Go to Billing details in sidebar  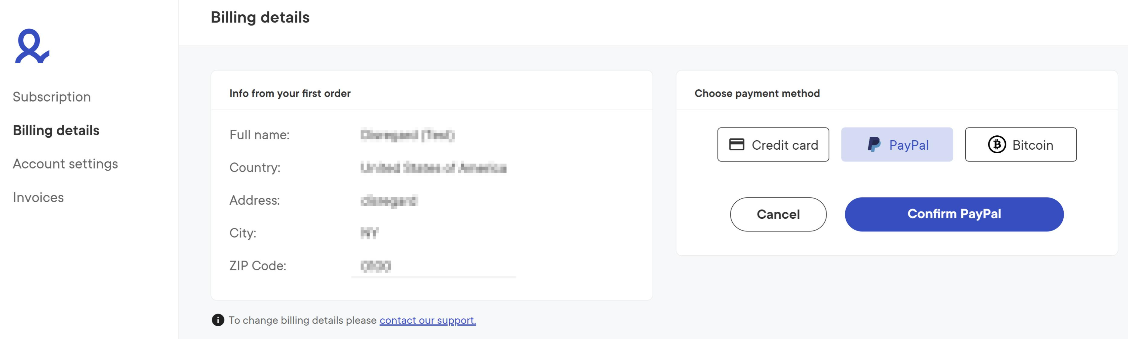[56, 131]
